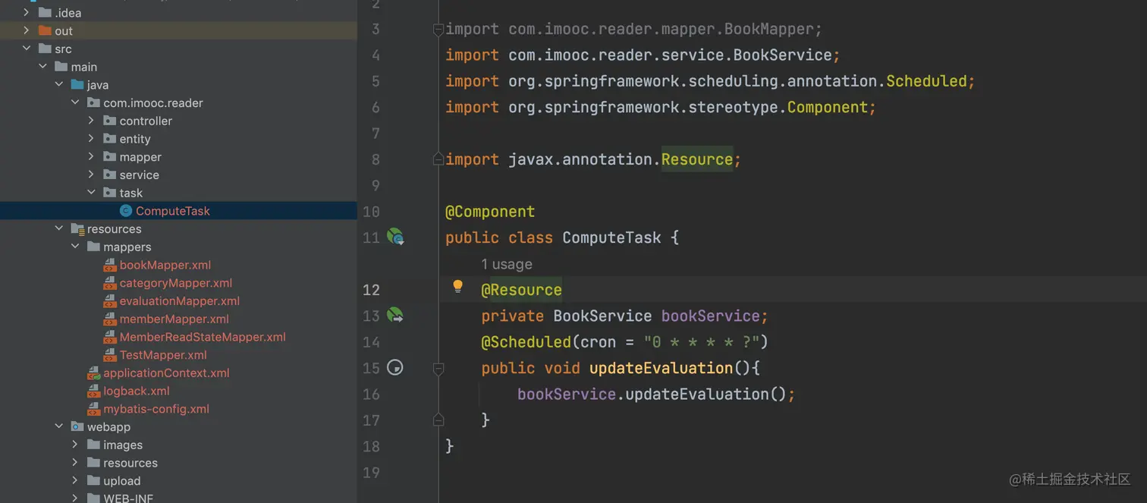Click line number 18 in the gutter
This screenshot has width=1147, height=503.
coord(371,446)
